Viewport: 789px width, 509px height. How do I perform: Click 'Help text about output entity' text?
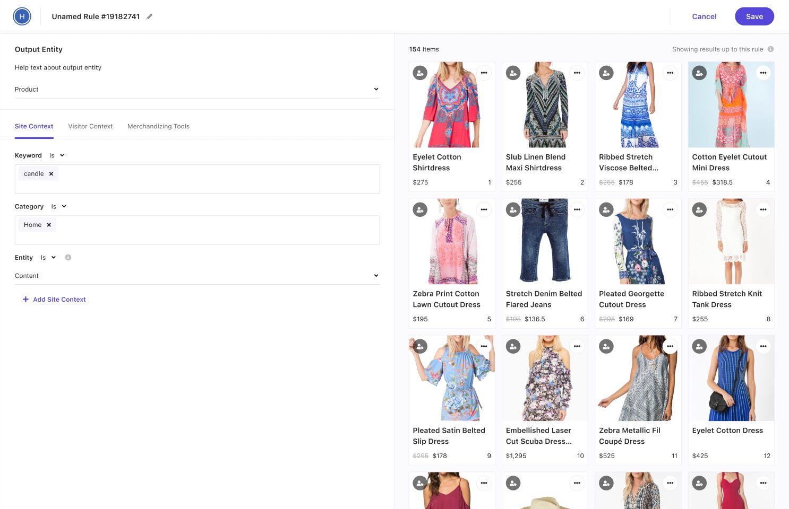click(x=58, y=67)
